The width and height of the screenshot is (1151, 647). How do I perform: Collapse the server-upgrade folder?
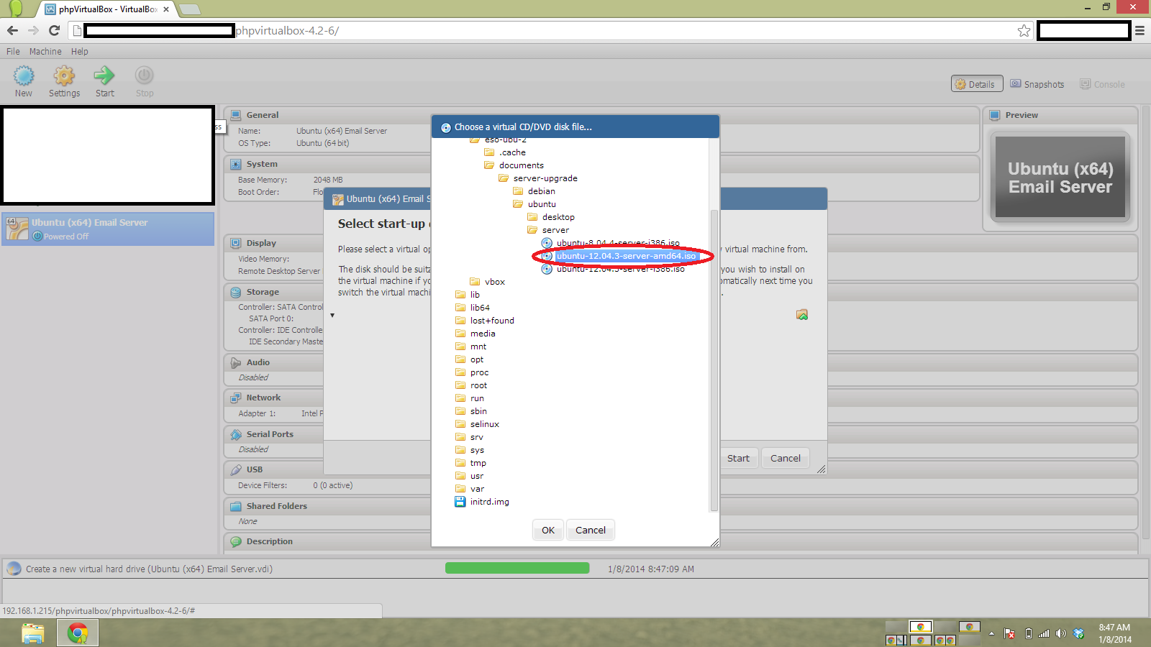(x=504, y=178)
